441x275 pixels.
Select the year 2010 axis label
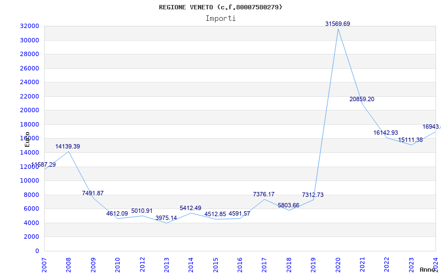coord(117,265)
